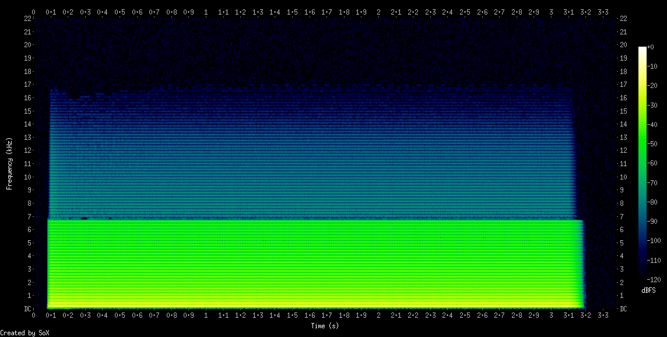The width and height of the screenshot is (667, 337).
Task: Click '2' on the bottom time axis
Action: click(x=378, y=315)
